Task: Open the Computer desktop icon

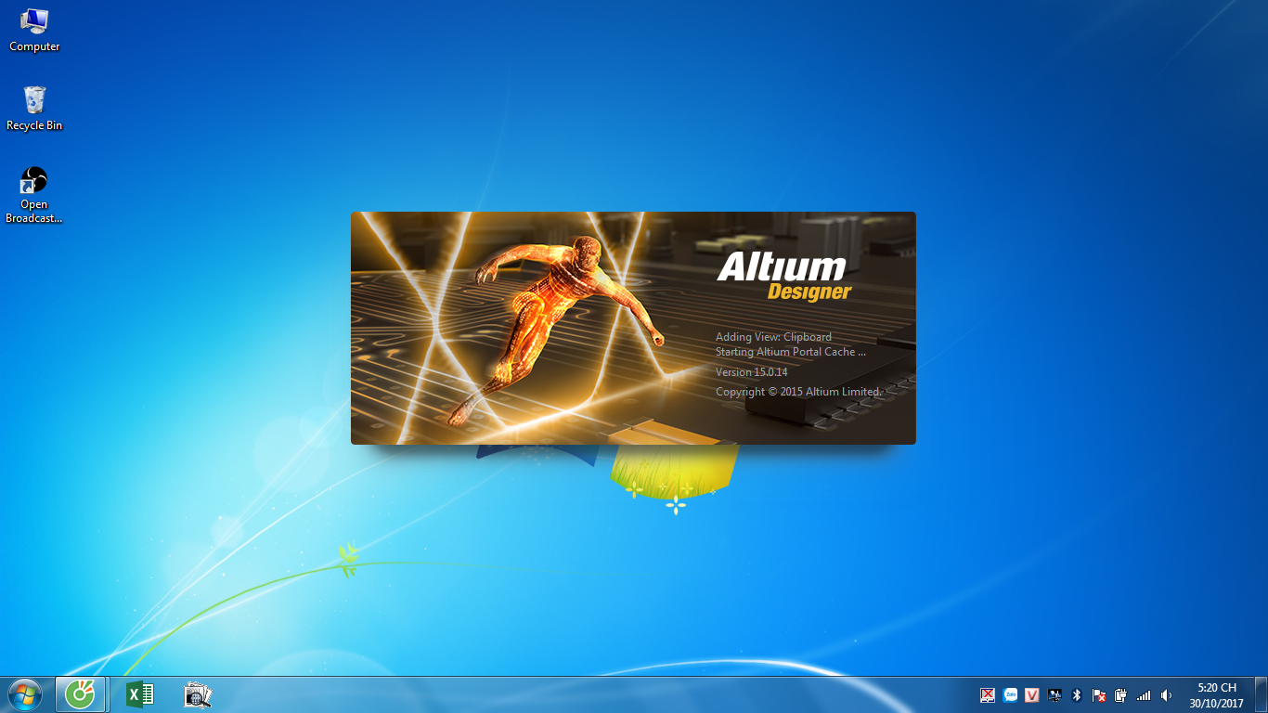Action: [x=34, y=30]
